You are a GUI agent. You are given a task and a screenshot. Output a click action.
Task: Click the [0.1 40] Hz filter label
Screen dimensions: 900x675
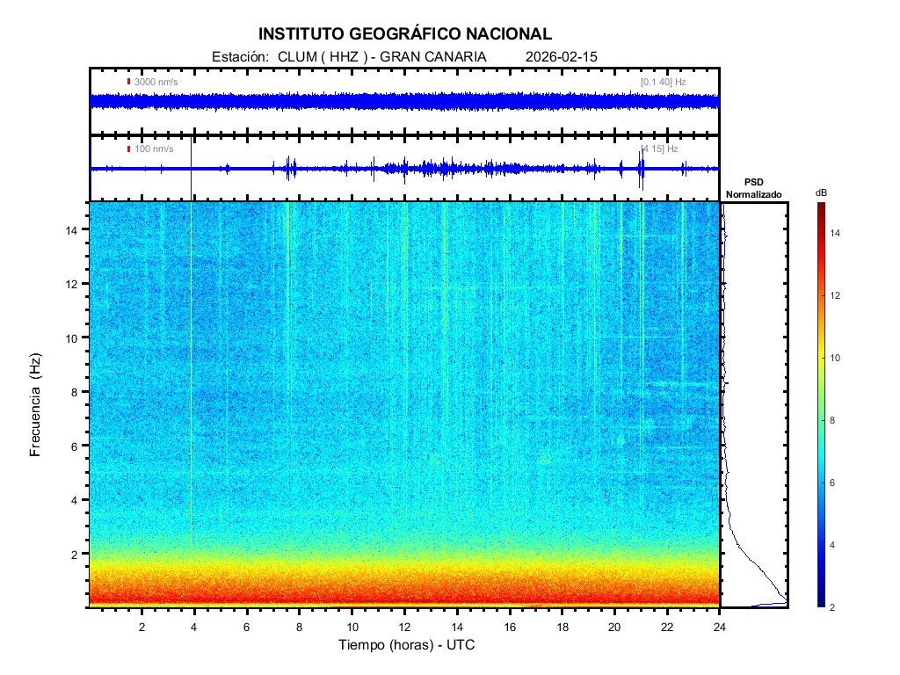tap(663, 82)
